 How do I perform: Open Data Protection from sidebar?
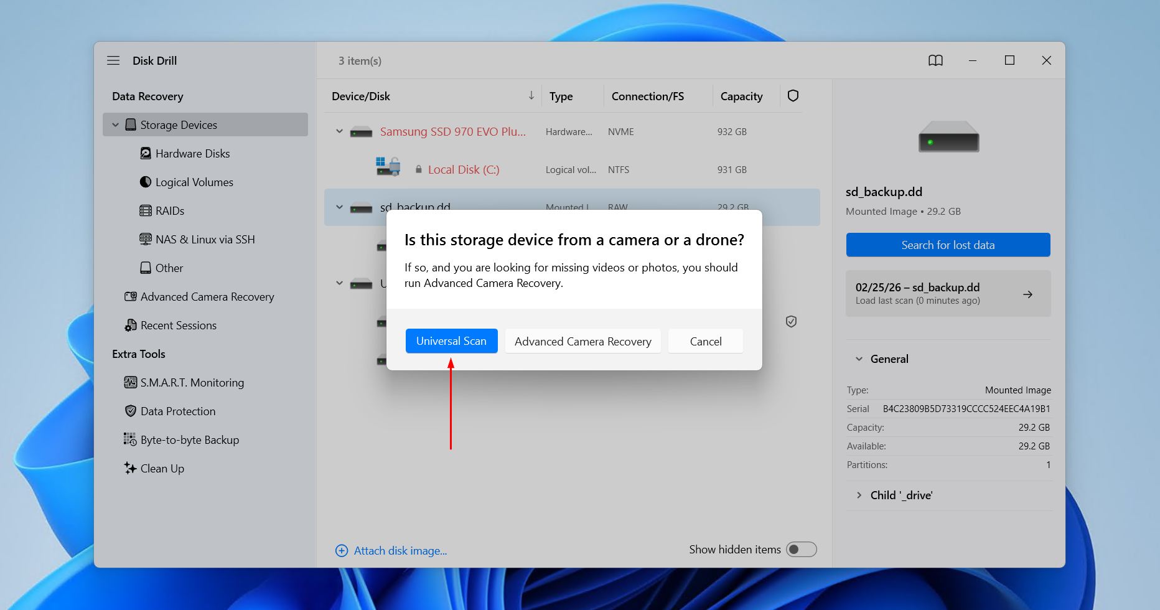coord(177,411)
